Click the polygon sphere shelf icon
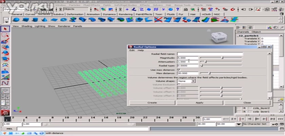The image size is (285, 136). [16, 20]
